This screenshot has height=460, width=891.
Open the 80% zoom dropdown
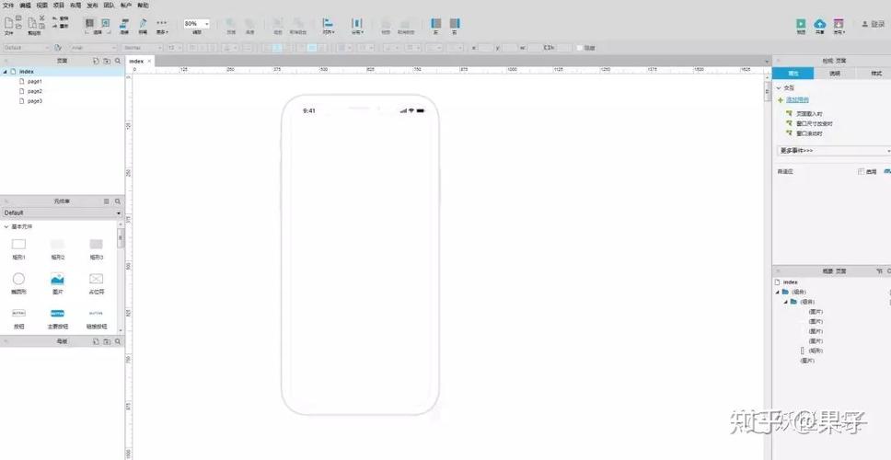point(197,24)
